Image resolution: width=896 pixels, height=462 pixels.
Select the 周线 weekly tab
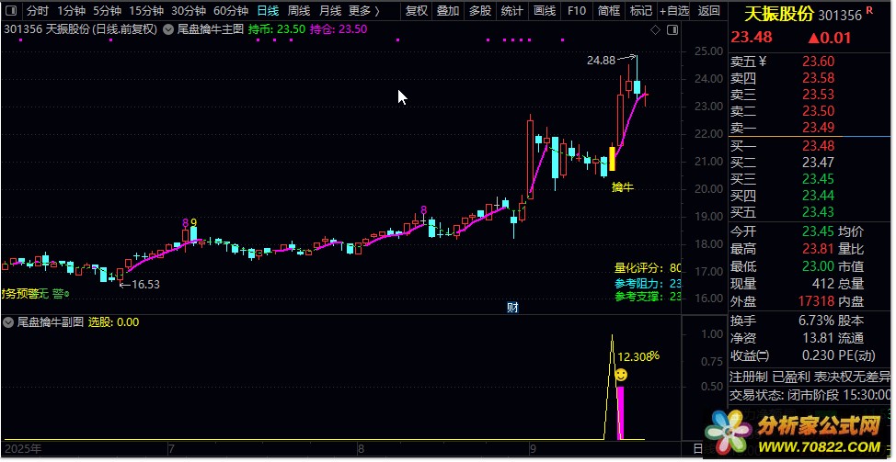[299, 10]
